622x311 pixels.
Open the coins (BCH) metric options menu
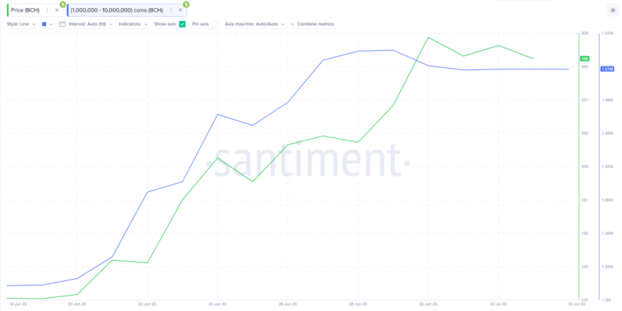tap(171, 10)
